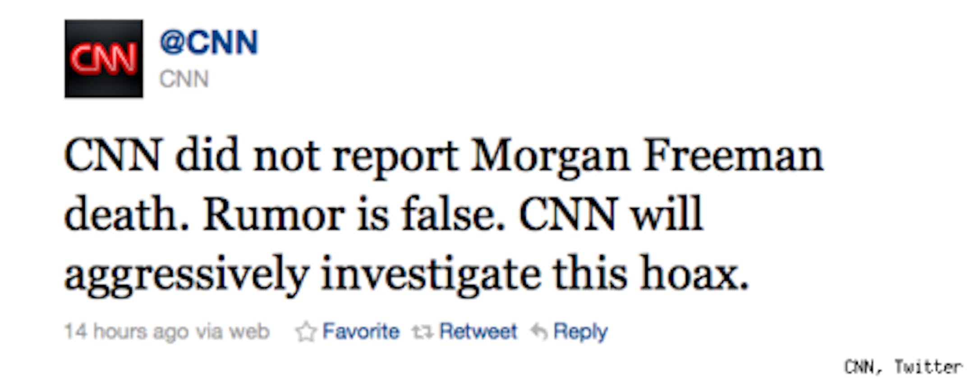The image size is (974, 378).
Task: Click the curved reply arrow icon
Action: coord(539,332)
